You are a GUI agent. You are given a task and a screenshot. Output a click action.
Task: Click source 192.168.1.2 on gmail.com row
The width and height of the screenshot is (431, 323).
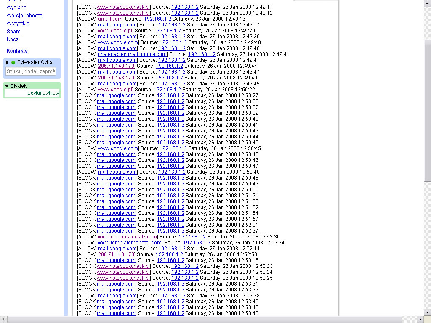157,19
